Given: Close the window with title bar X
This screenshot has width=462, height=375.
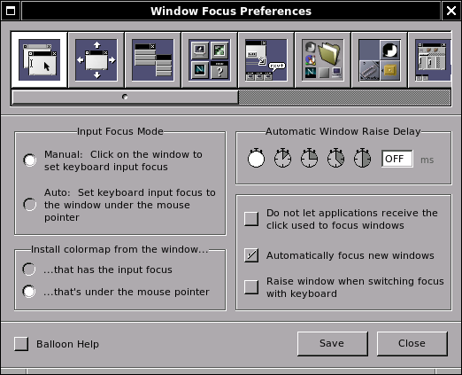Looking at the screenshot, I should point(451,11).
